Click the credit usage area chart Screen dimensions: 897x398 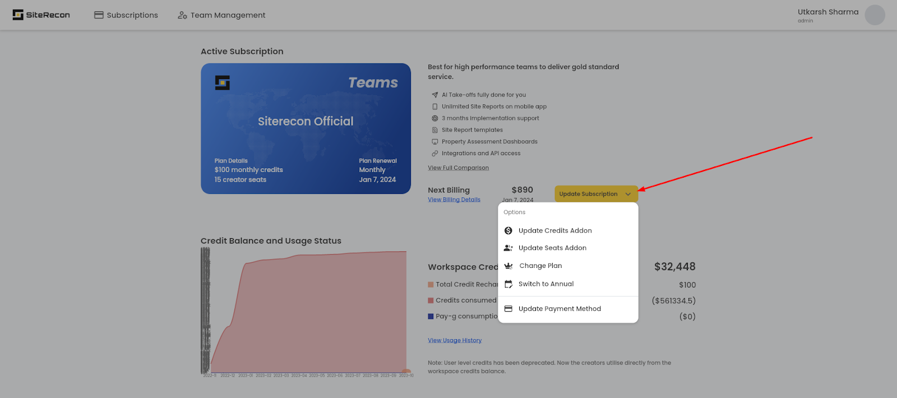(307, 312)
